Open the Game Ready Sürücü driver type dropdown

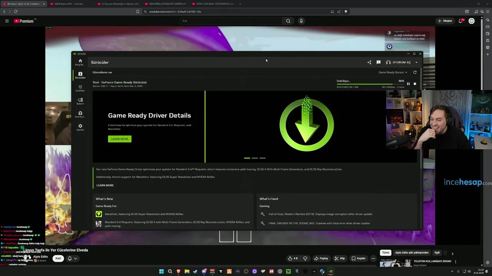392,72
